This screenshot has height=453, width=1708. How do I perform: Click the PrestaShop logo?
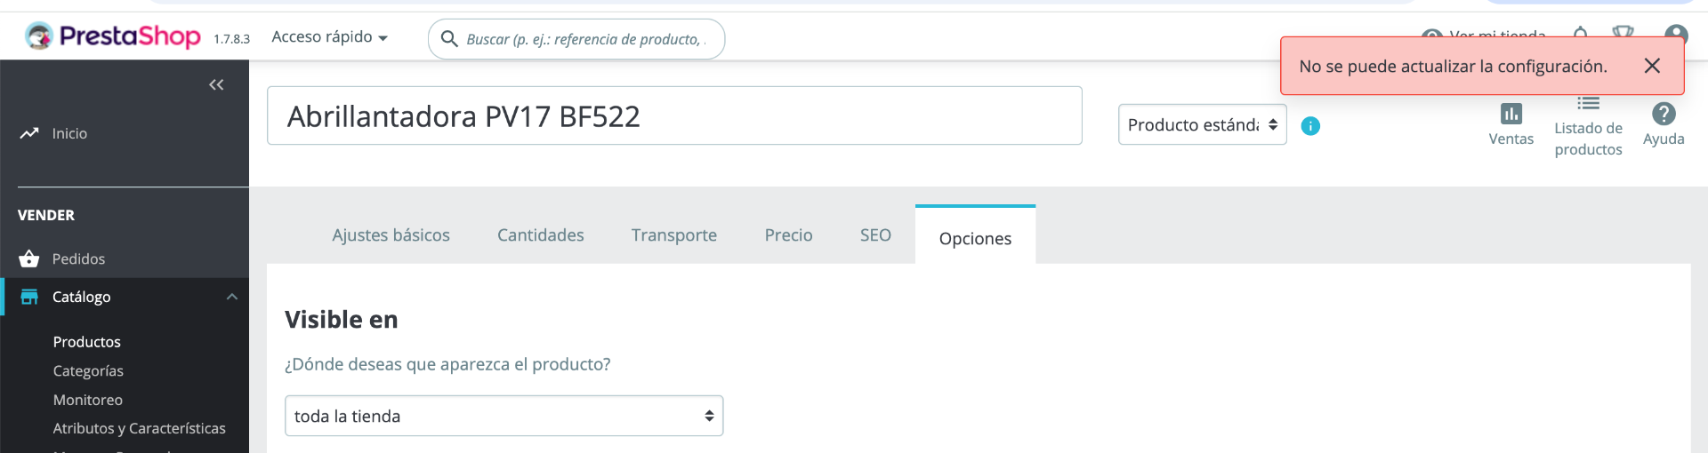(113, 36)
